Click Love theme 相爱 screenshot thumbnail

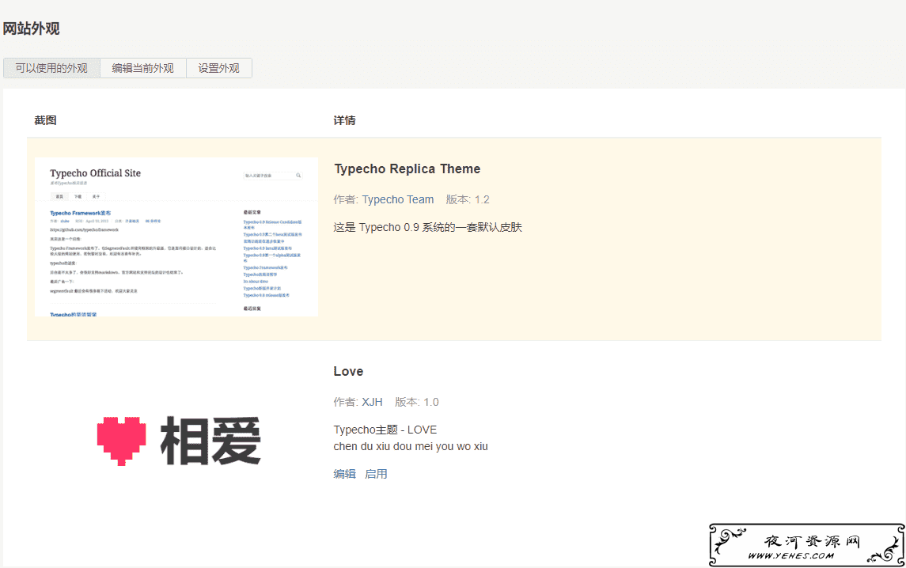click(x=179, y=441)
